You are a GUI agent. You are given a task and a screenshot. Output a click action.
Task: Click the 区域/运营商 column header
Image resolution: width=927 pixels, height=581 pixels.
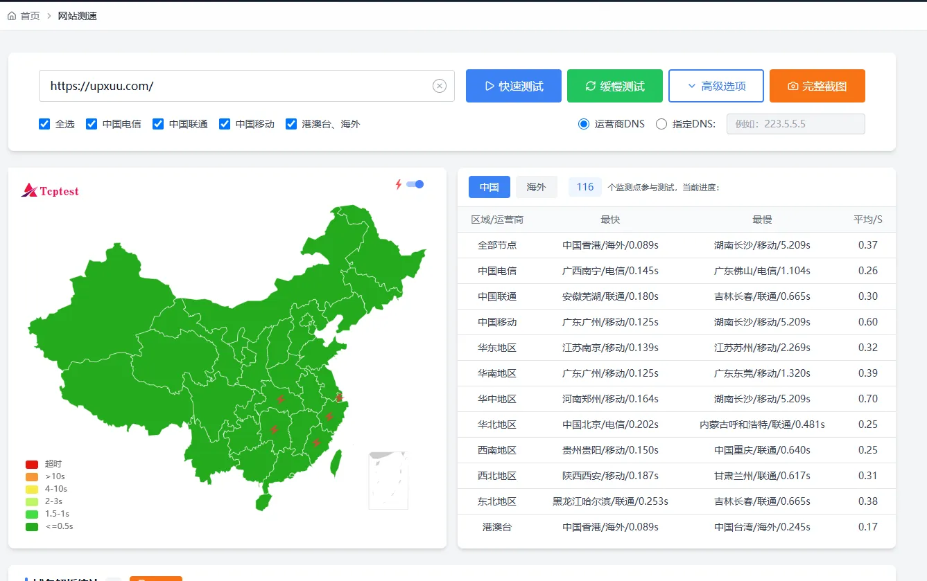[x=497, y=220]
